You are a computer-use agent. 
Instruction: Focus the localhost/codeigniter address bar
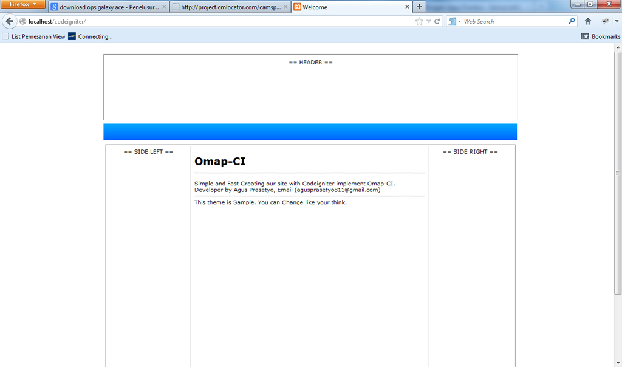[x=220, y=21]
